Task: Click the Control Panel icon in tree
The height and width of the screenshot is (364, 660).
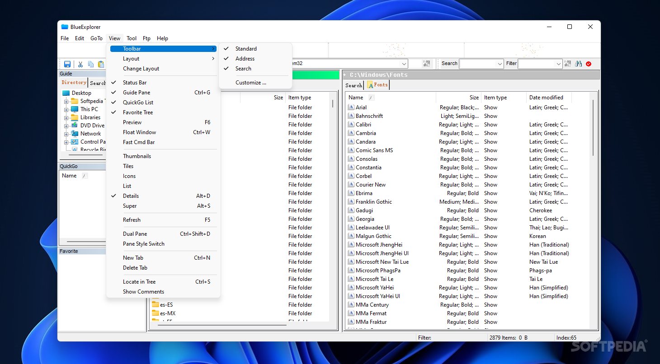Action: (75, 142)
